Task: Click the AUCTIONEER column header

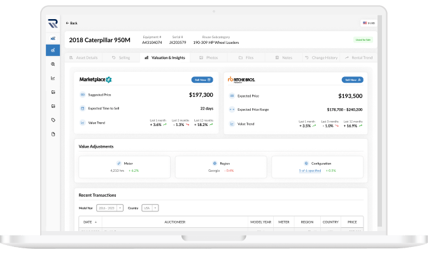Action: click(175, 222)
